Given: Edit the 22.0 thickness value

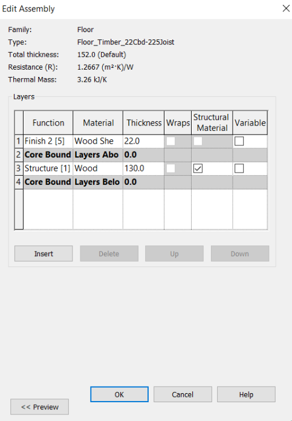Looking at the screenshot, I should [144, 141].
